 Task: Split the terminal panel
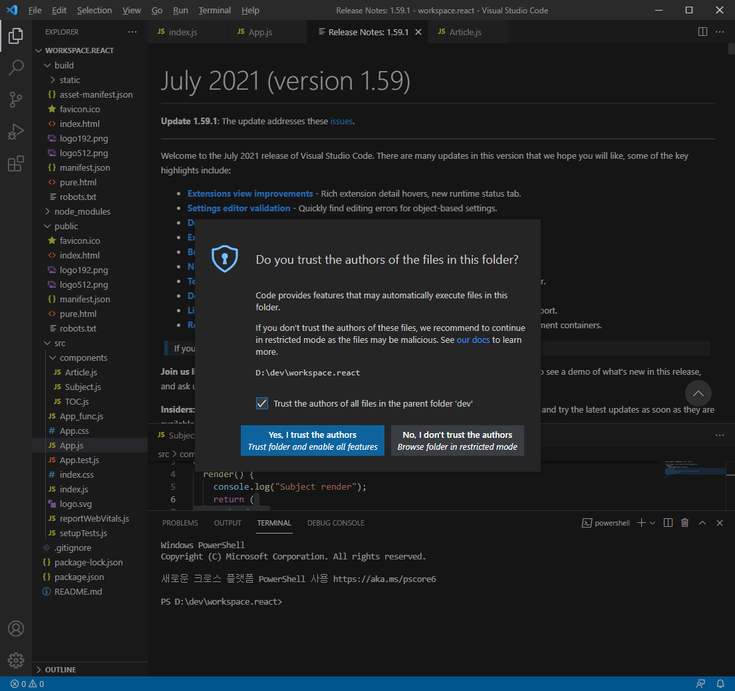[x=668, y=523]
